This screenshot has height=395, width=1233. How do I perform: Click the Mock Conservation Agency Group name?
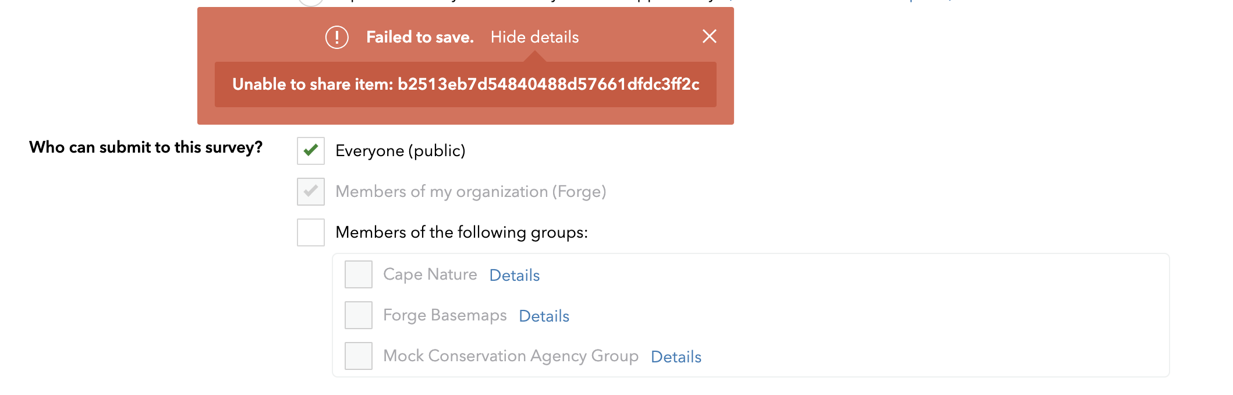pyautogui.click(x=511, y=356)
